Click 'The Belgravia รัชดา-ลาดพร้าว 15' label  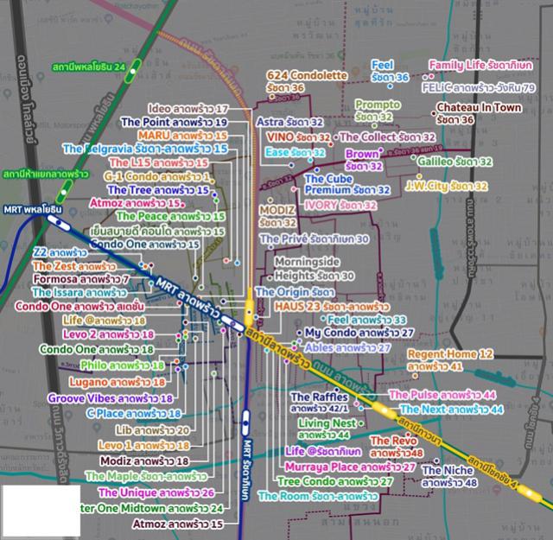(145, 149)
